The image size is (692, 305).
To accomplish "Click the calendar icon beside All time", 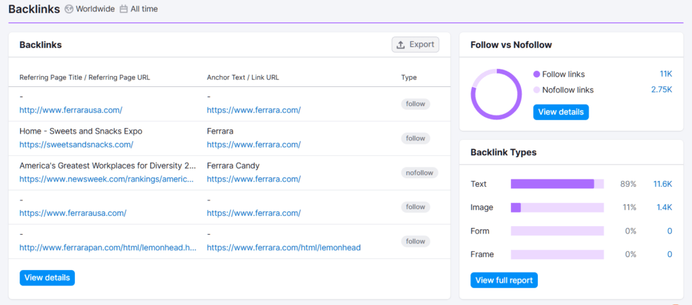I will (124, 9).
